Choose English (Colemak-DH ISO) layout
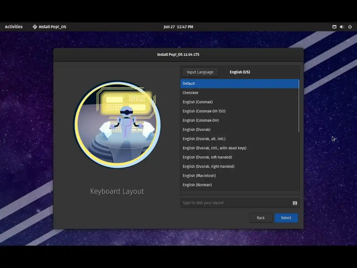Image resolution: width=357 pixels, height=268 pixels. 240,111
